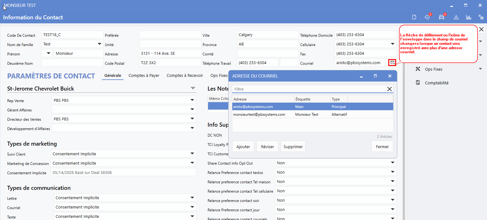Clear the Filtre box with its X
This screenshot has width=487, height=220.
(x=390, y=89)
